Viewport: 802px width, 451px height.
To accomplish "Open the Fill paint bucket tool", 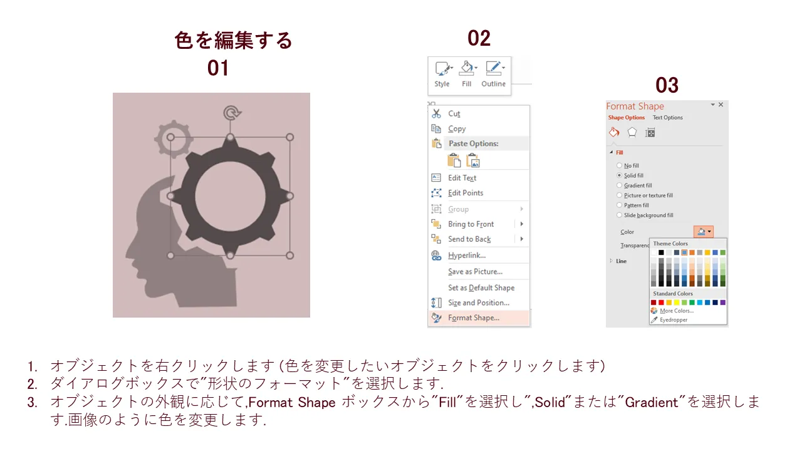I will tap(467, 69).
